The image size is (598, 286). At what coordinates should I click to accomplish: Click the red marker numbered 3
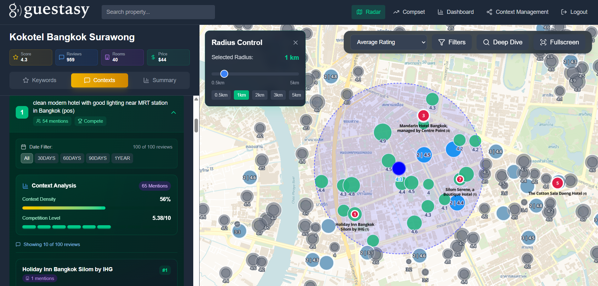pos(423,115)
